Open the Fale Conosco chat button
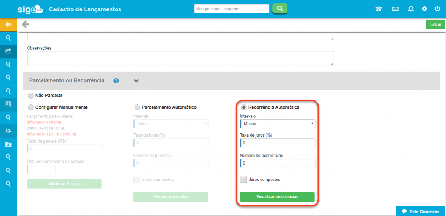446x216 pixels. point(420,211)
